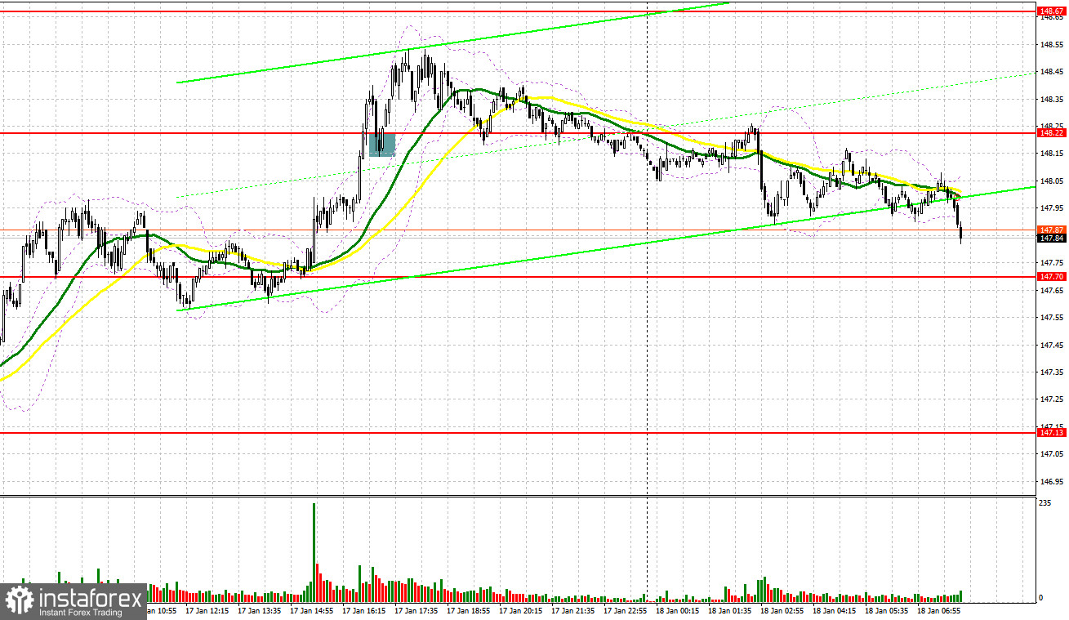This screenshot has width=1069, height=620.
Task: Click the 0 volume scale label
Action: click(1040, 598)
